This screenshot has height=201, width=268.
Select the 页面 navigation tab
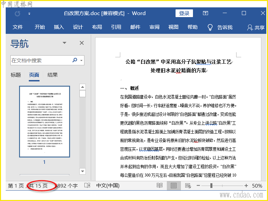[x=34, y=75]
